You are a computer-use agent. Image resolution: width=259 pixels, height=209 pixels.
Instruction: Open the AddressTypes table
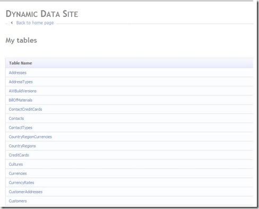point(21,82)
